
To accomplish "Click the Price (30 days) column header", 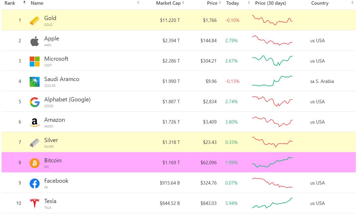I will (271, 3).
